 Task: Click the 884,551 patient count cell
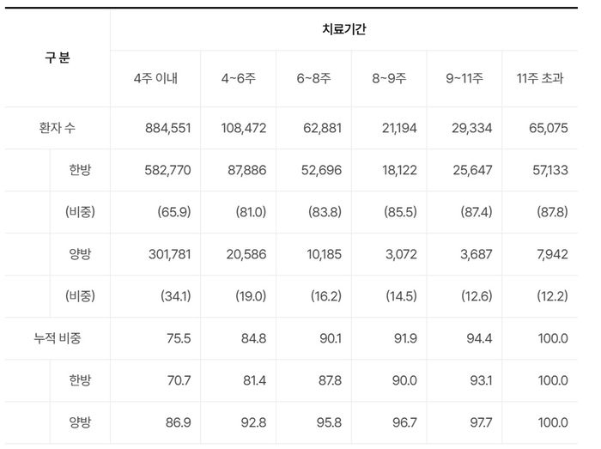(x=168, y=128)
